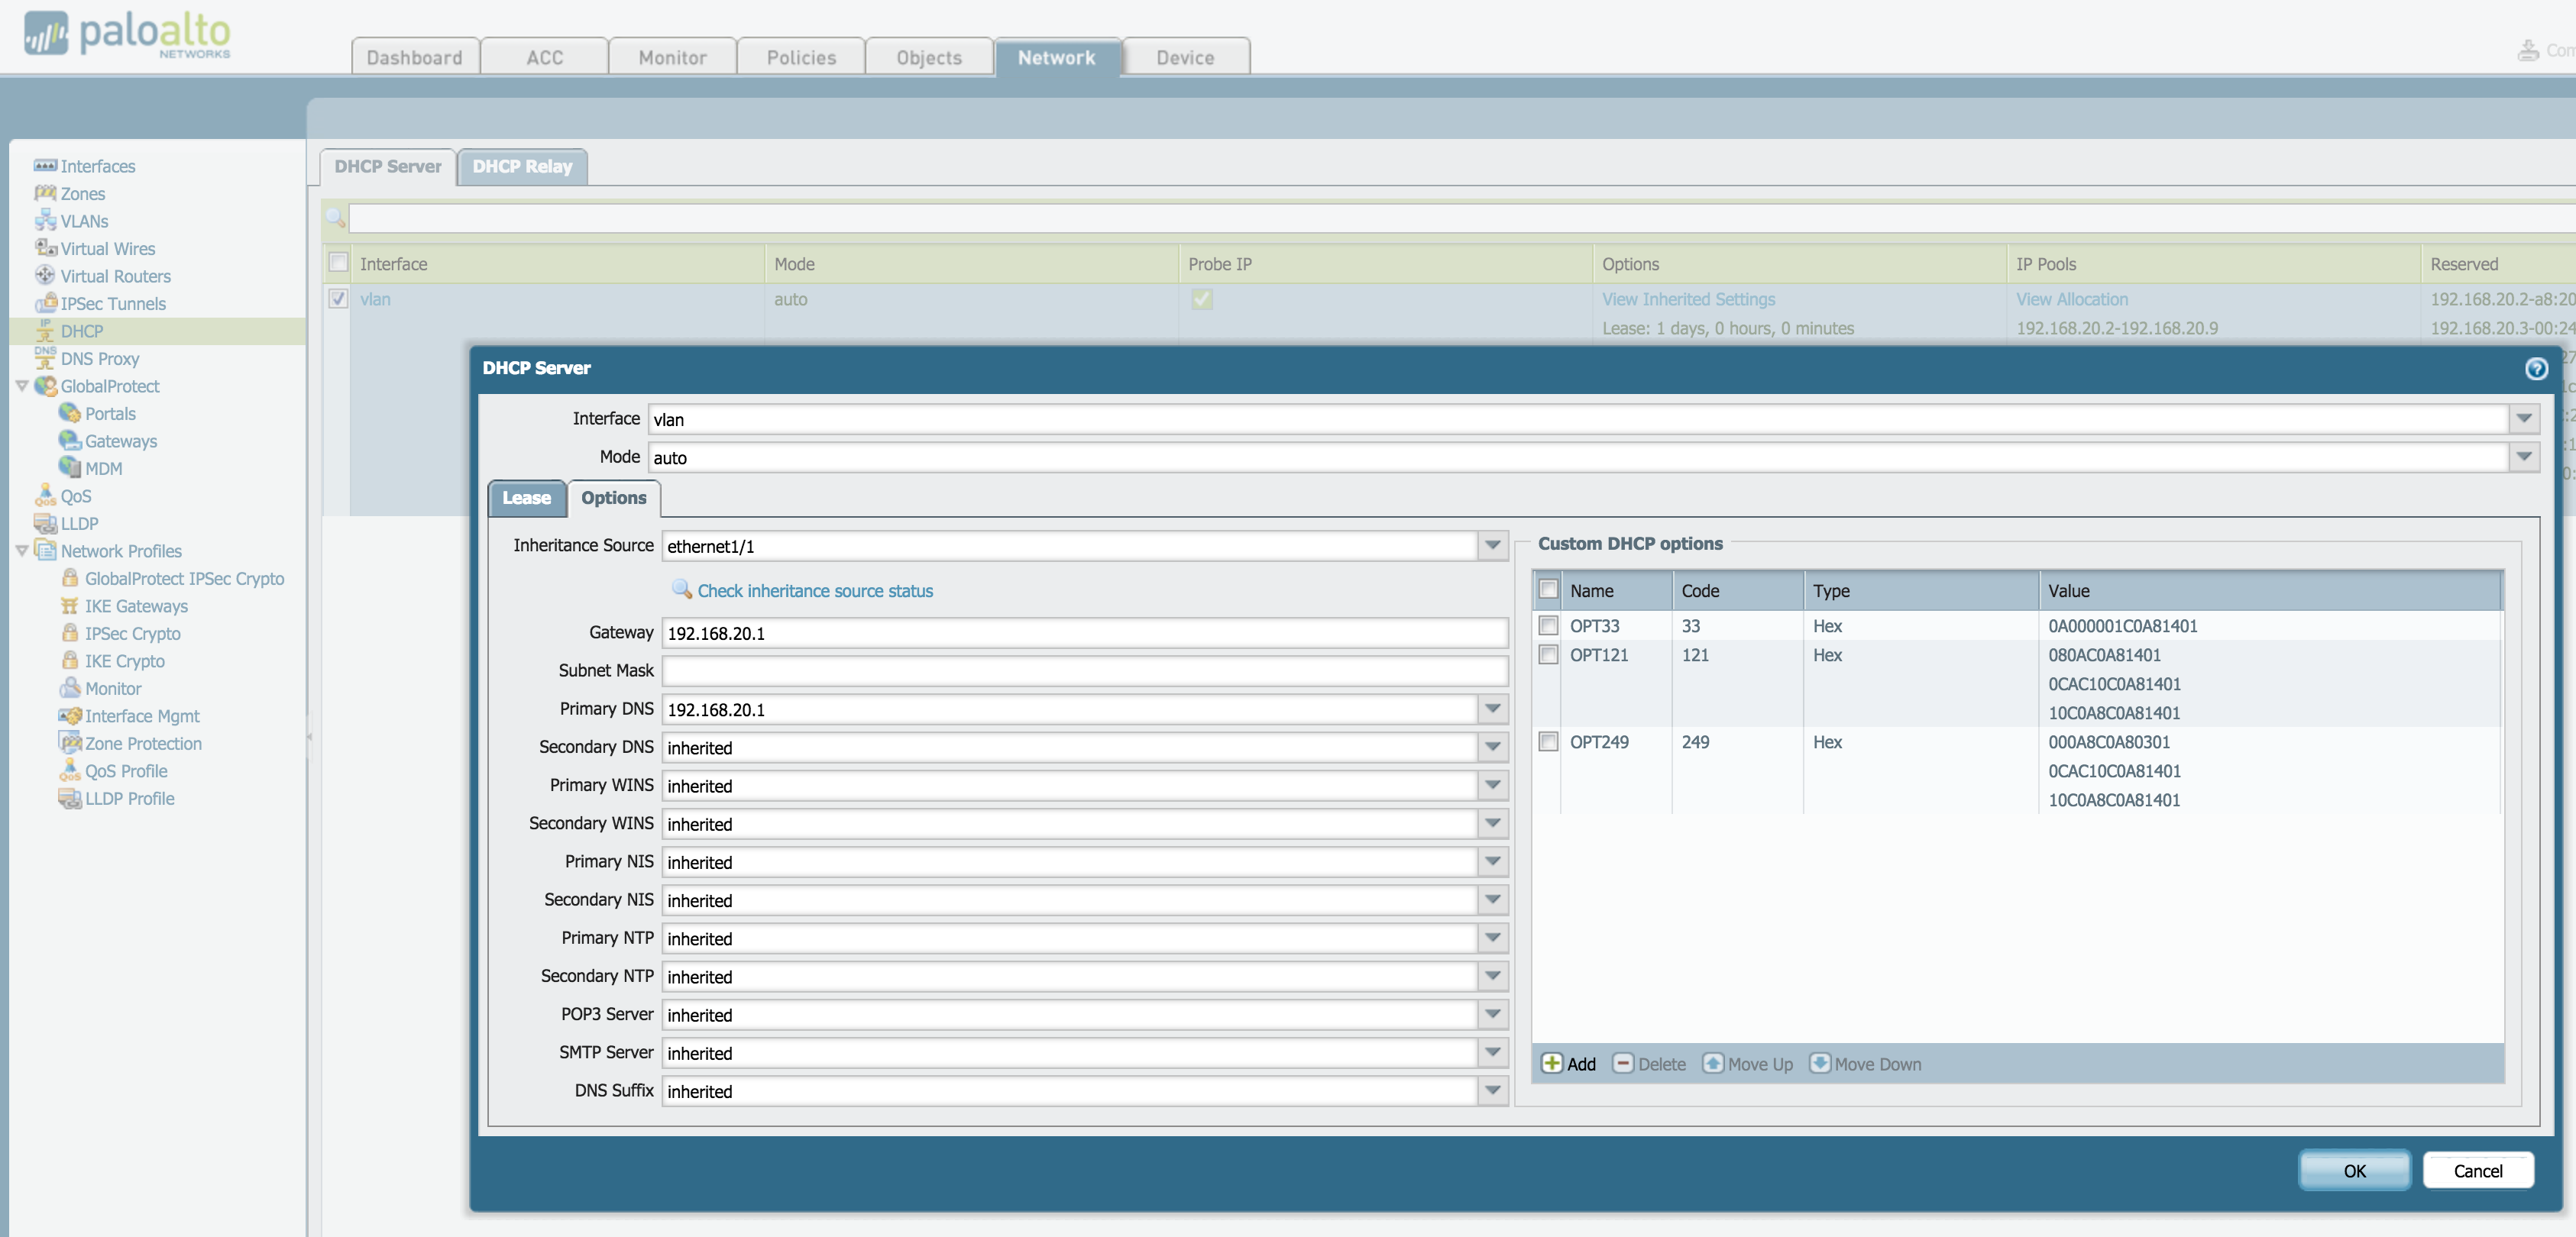Open the LLDP configuration page
The width and height of the screenshot is (2576, 1237).
(x=78, y=522)
